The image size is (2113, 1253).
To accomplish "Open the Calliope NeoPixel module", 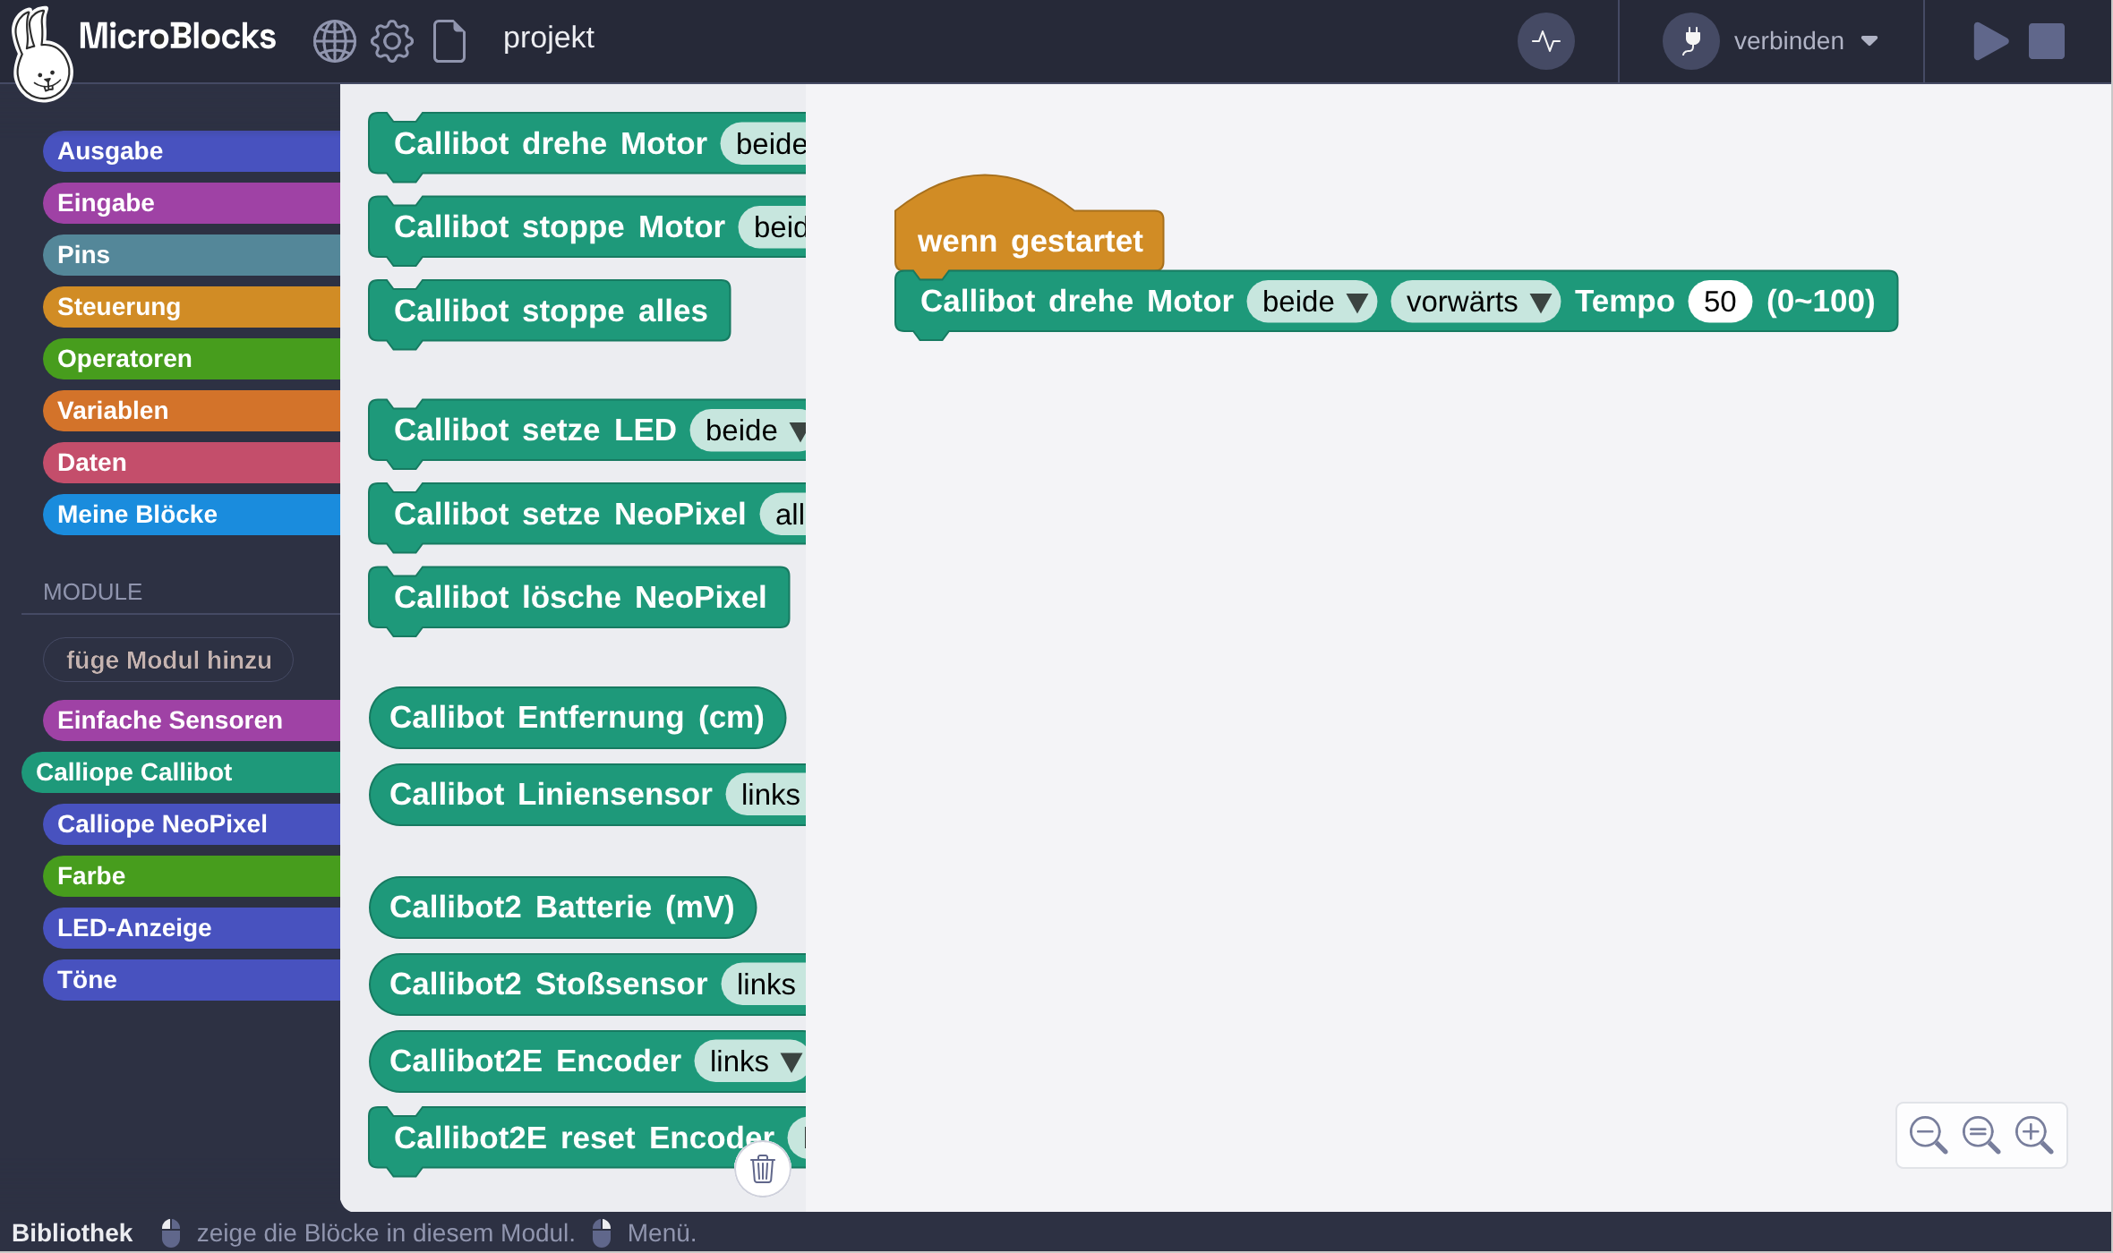I will [192, 823].
